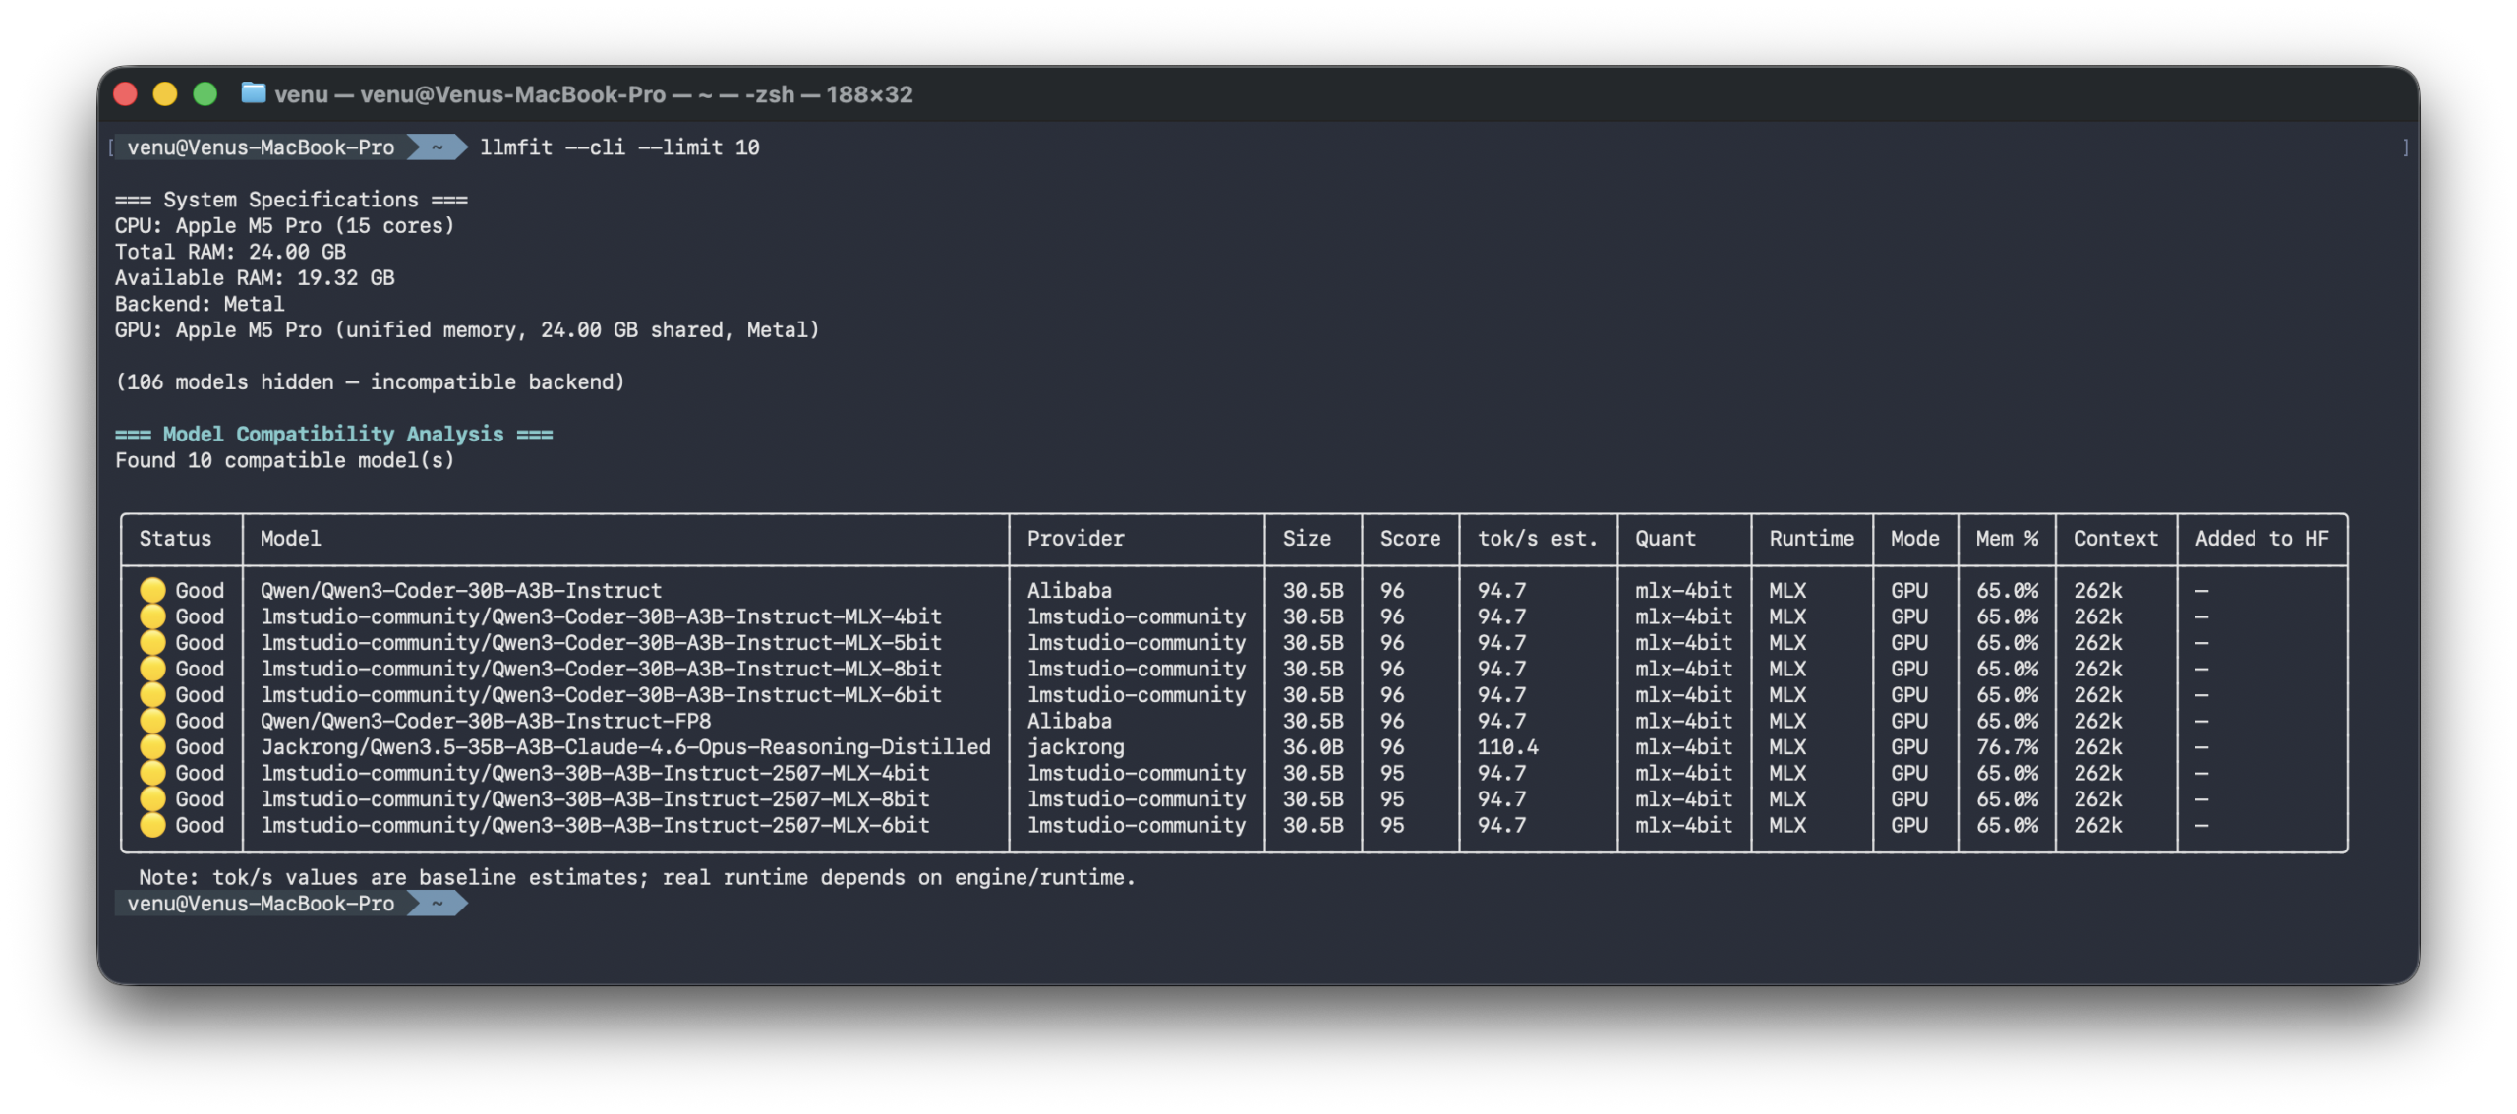Click the 76.7% memory value

2007,747
